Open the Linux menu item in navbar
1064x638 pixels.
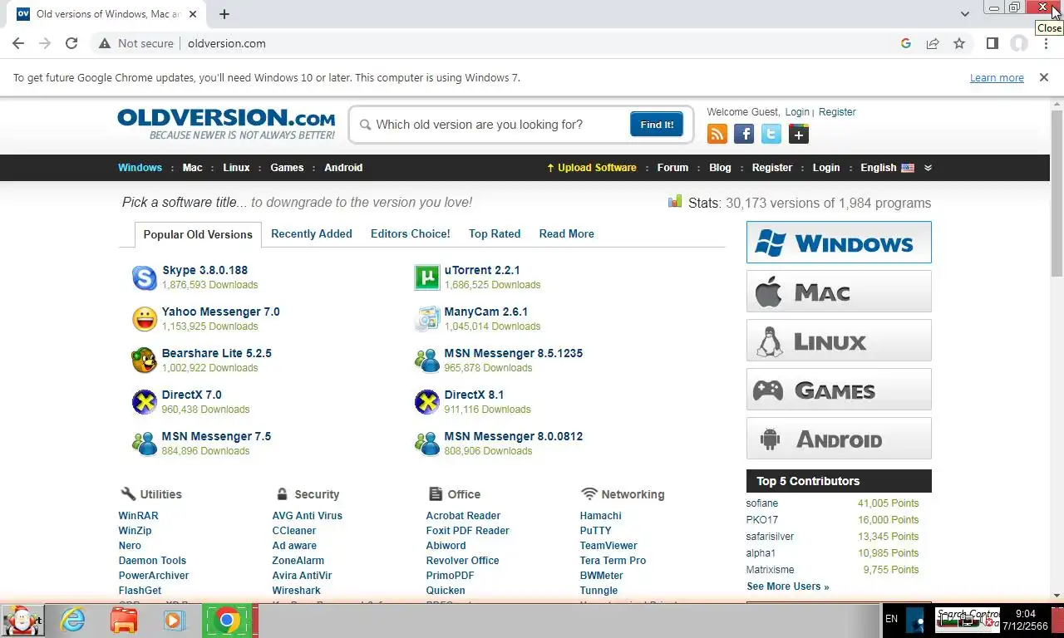[x=236, y=168]
